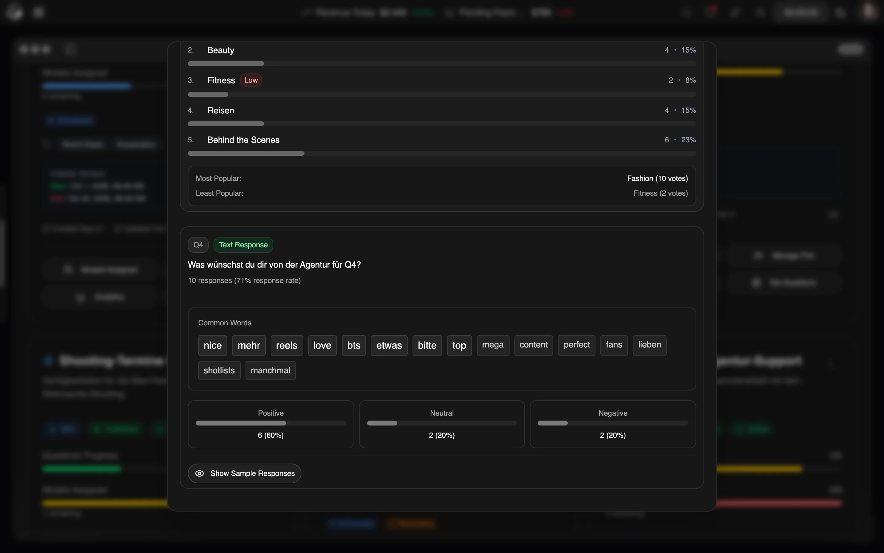Choose the 'bitte' word tag

coord(427,345)
